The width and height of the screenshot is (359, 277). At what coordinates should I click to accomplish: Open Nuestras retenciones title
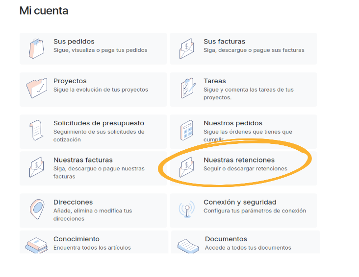(x=239, y=160)
